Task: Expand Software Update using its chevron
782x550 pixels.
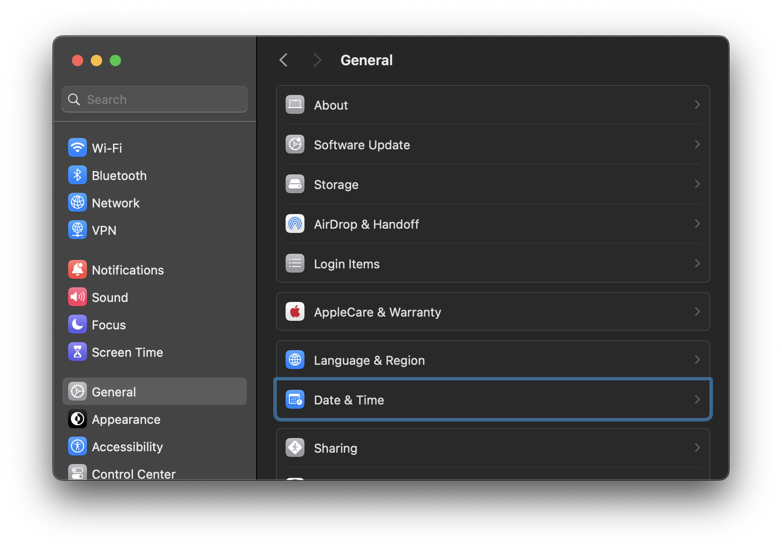Action: pyautogui.click(x=697, y=145)
